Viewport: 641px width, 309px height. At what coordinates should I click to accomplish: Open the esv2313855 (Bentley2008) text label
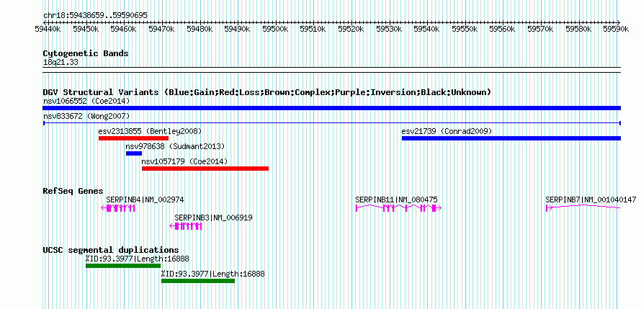click(x=150, y=131)
